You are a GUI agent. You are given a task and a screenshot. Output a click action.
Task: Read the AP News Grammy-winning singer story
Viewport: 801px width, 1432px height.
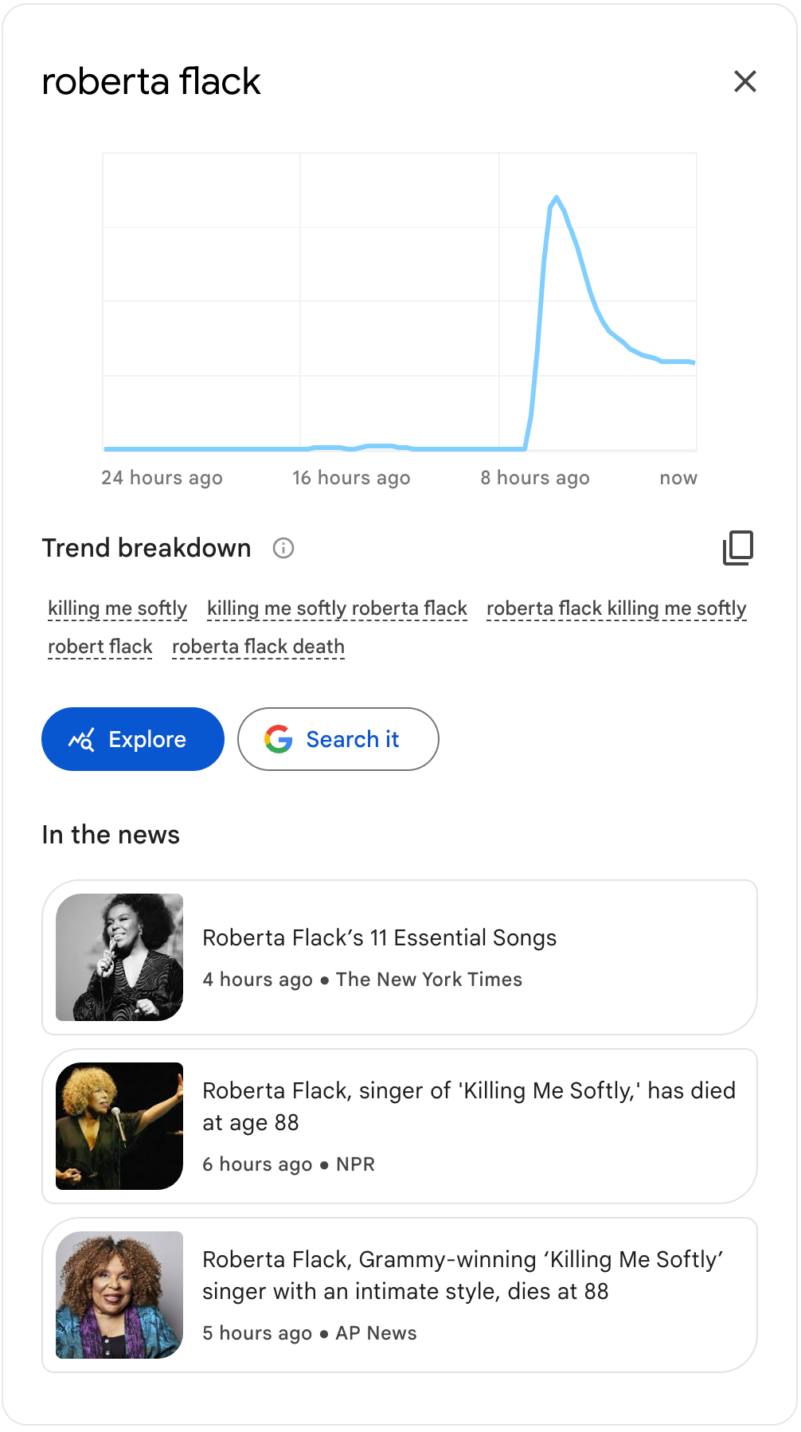(462, 1275)
